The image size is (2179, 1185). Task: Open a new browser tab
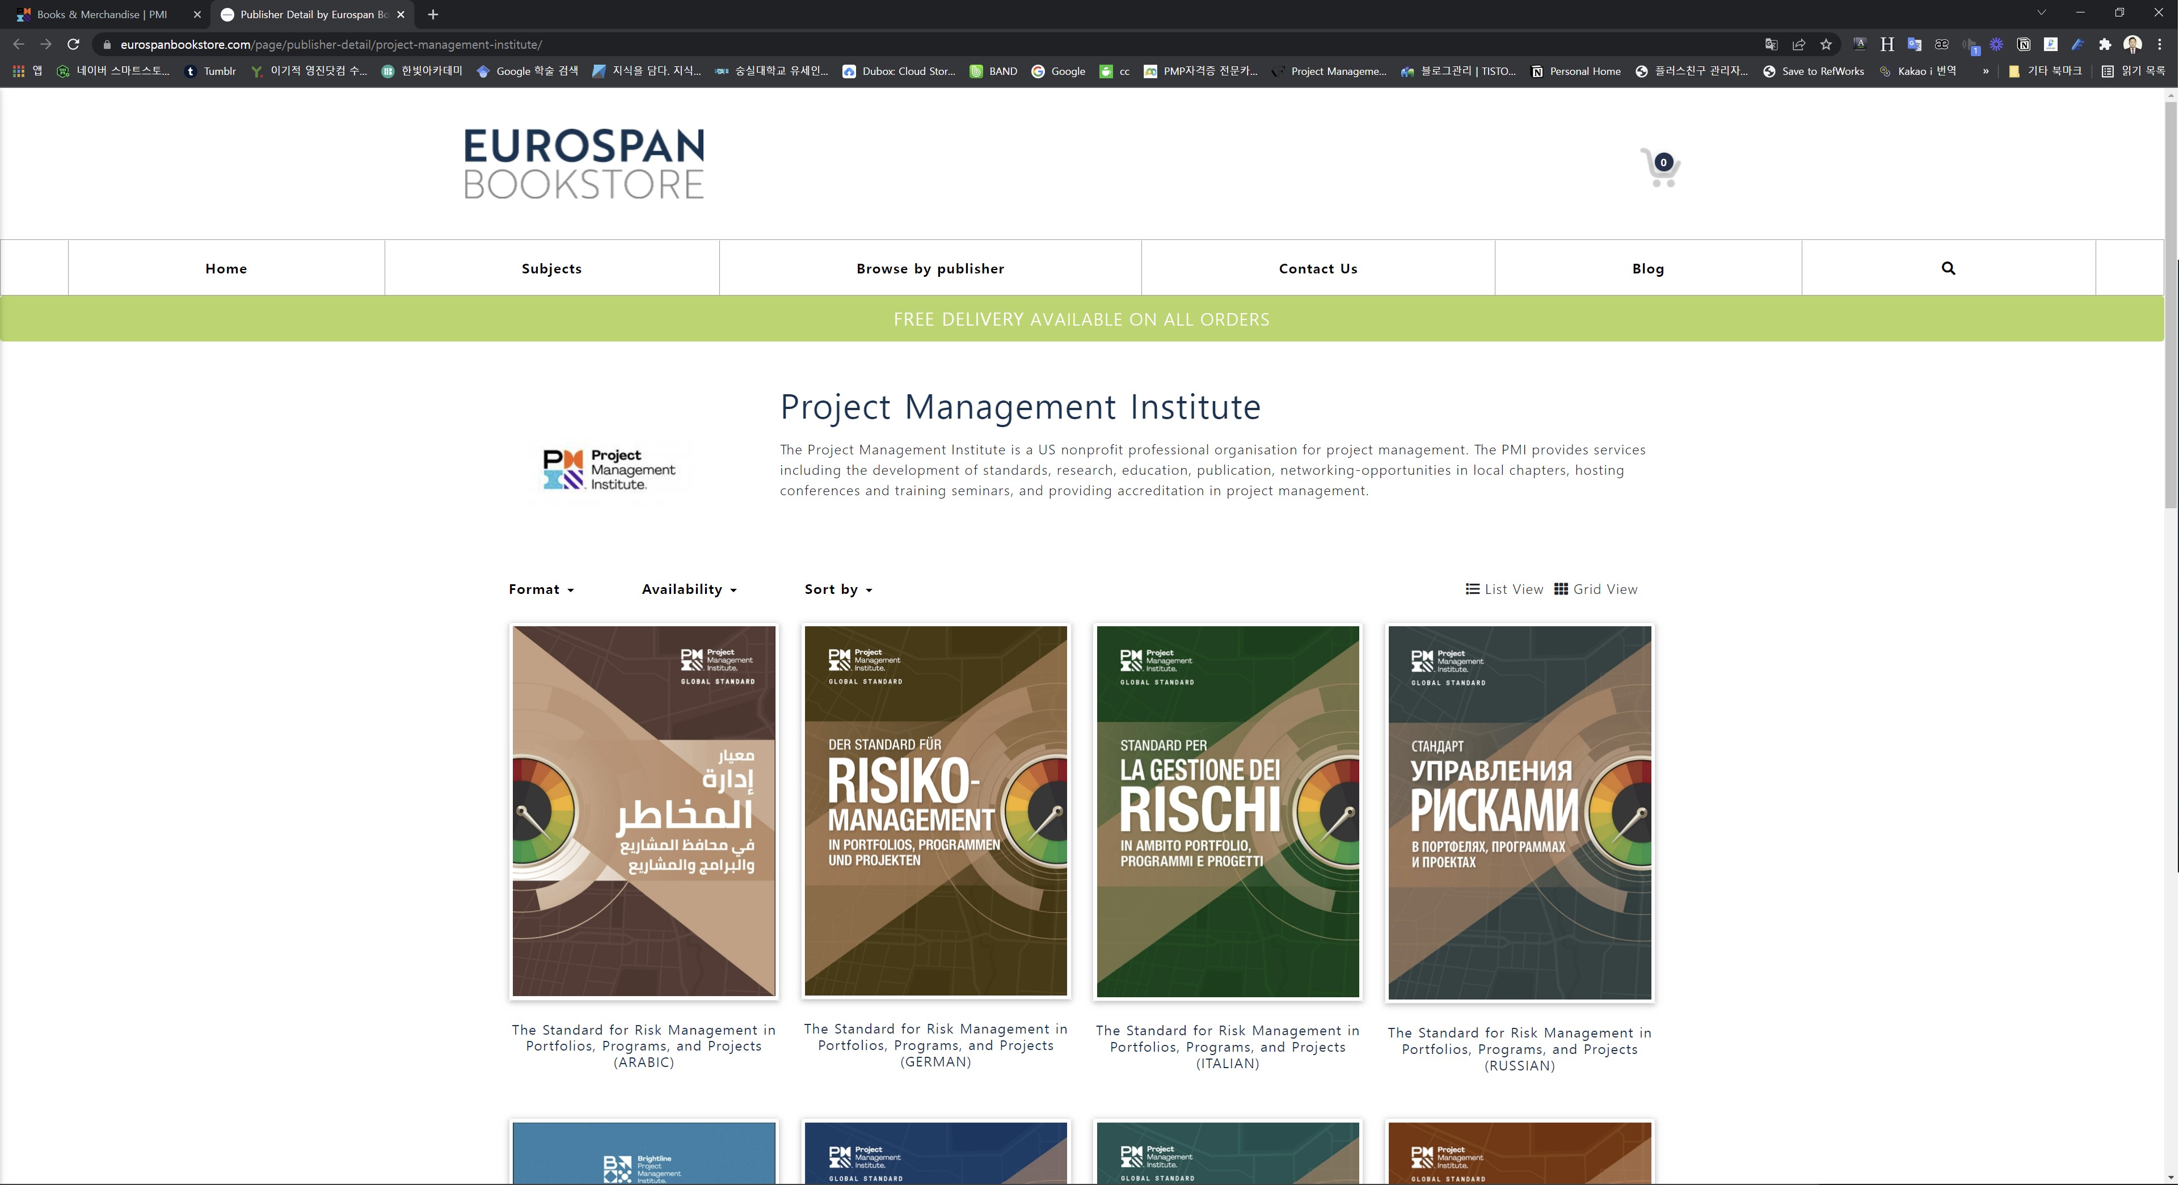[x=433, y=14]
